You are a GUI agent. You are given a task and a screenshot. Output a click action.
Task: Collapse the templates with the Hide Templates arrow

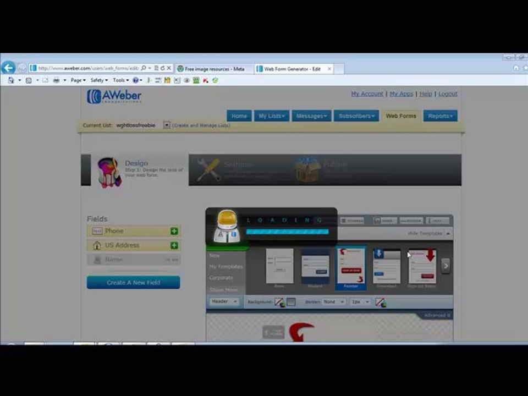[448, 233]
